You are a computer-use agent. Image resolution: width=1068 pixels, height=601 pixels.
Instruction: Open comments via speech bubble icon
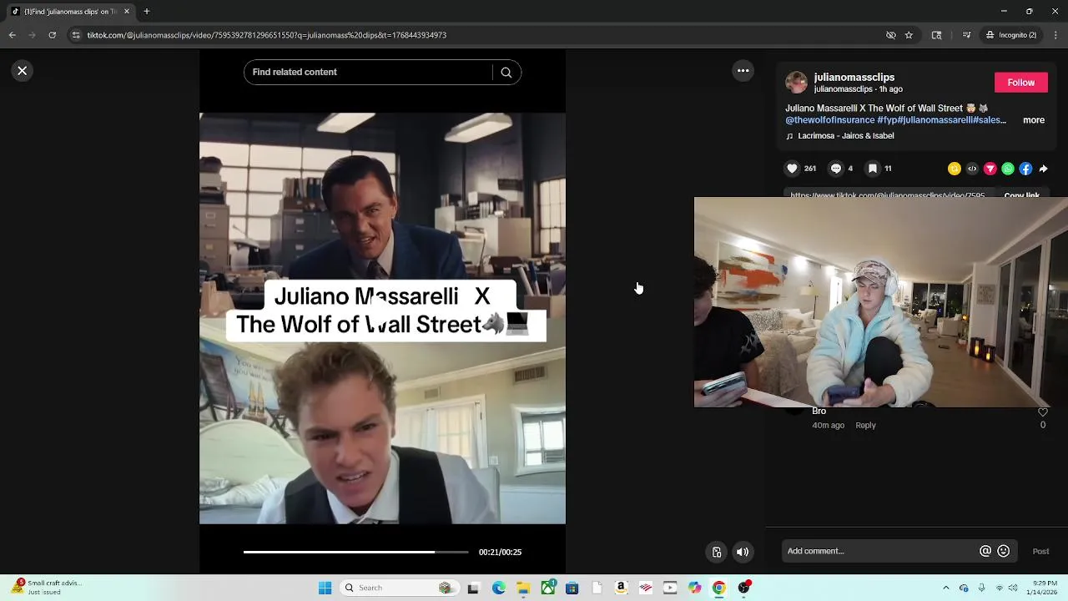coord(835,169)
